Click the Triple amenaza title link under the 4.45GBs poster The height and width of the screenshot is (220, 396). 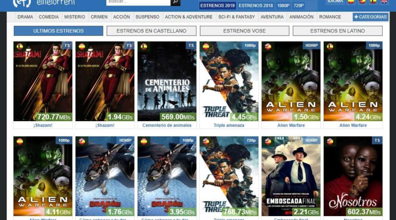tap(229, 126)
